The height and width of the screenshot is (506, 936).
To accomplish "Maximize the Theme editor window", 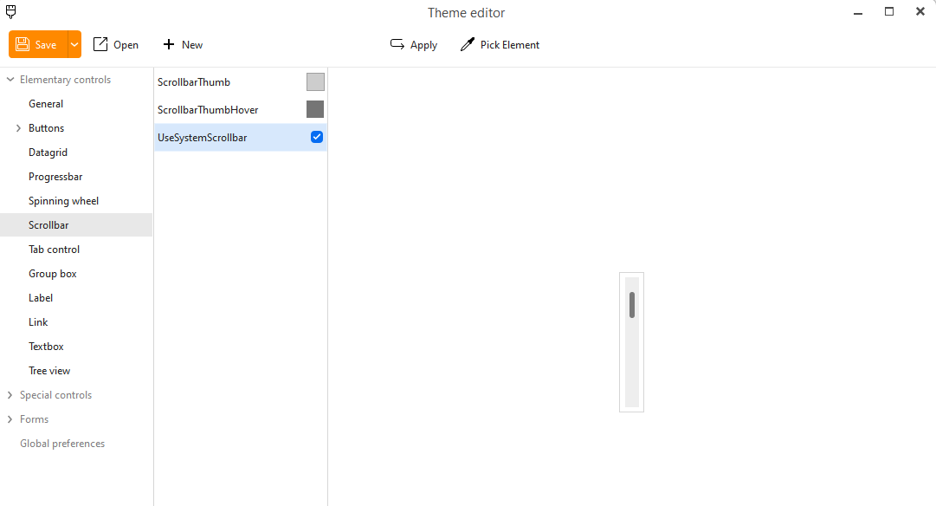I will tap(889, 11).
